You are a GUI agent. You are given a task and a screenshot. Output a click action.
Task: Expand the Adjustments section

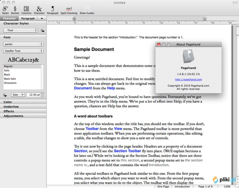point(23,116)
